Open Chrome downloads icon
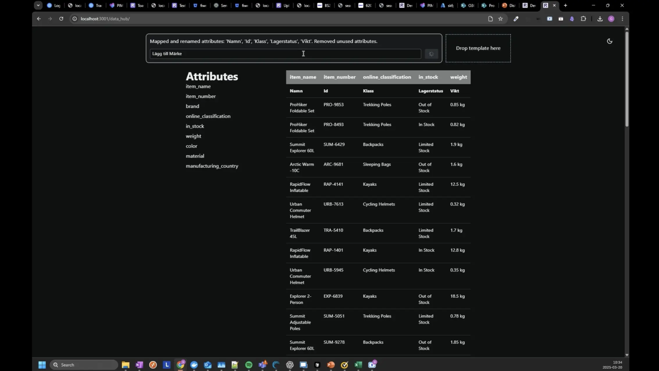Viewport: 659px width, 371px height. tap(600, 19)
